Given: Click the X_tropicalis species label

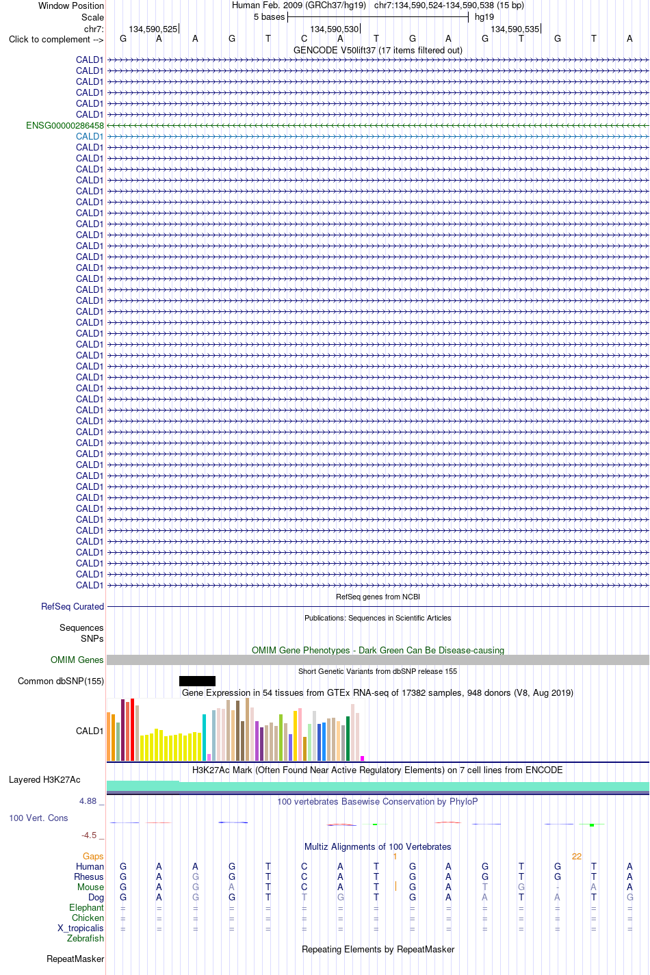Looking at the screenshot, I should [81, 928].
